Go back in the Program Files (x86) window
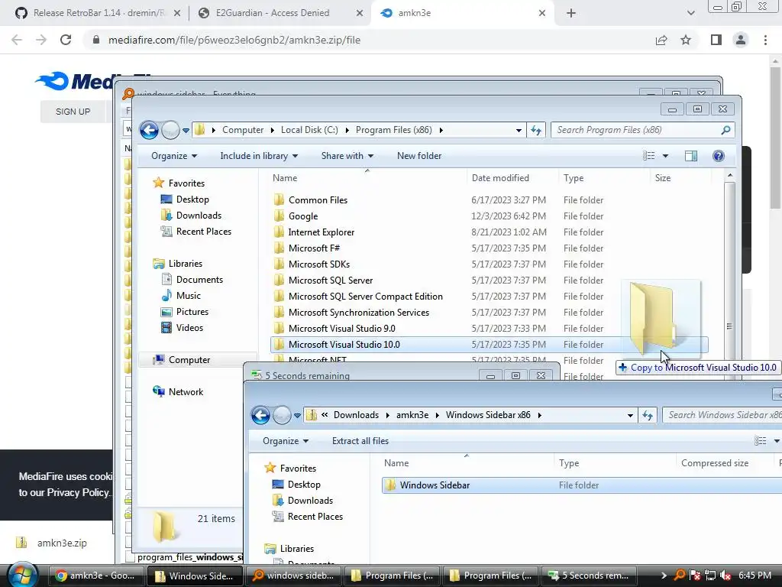 149,130
